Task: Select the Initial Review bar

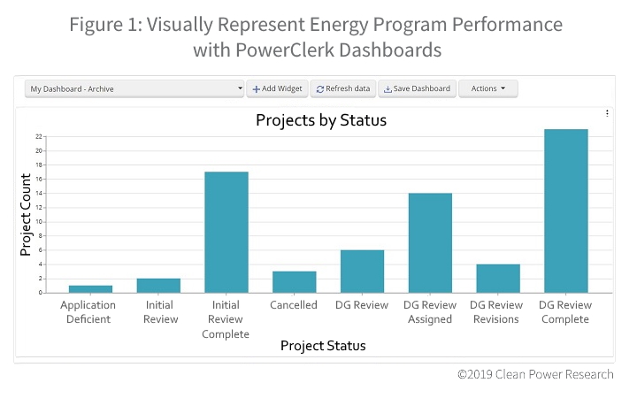Action: (158, 286)
